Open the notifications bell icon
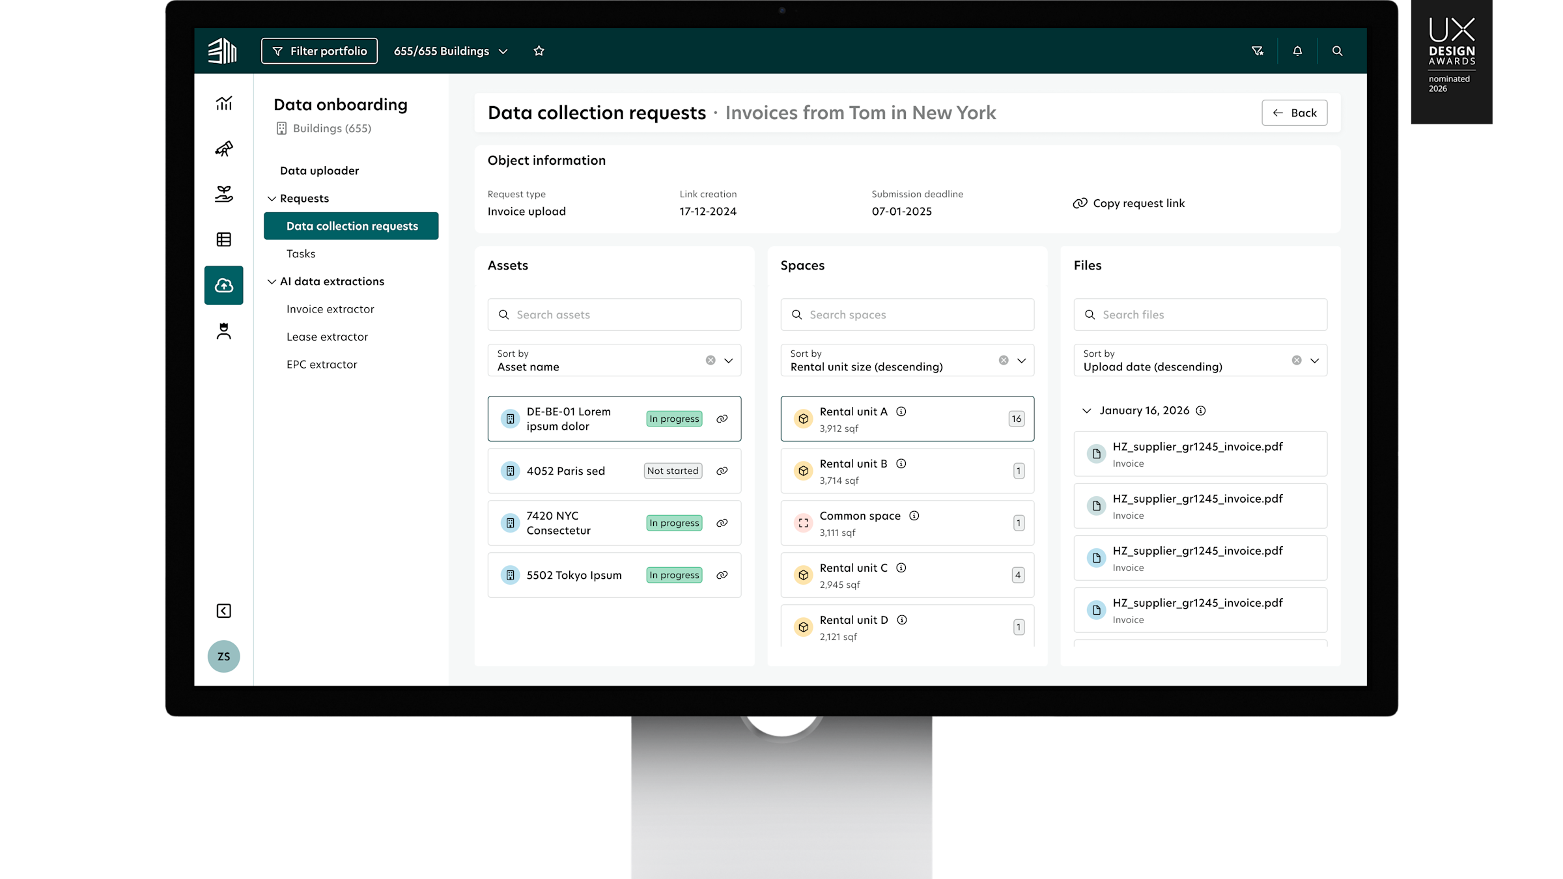Screen dimensions: 1563x879 point(1297,51)
